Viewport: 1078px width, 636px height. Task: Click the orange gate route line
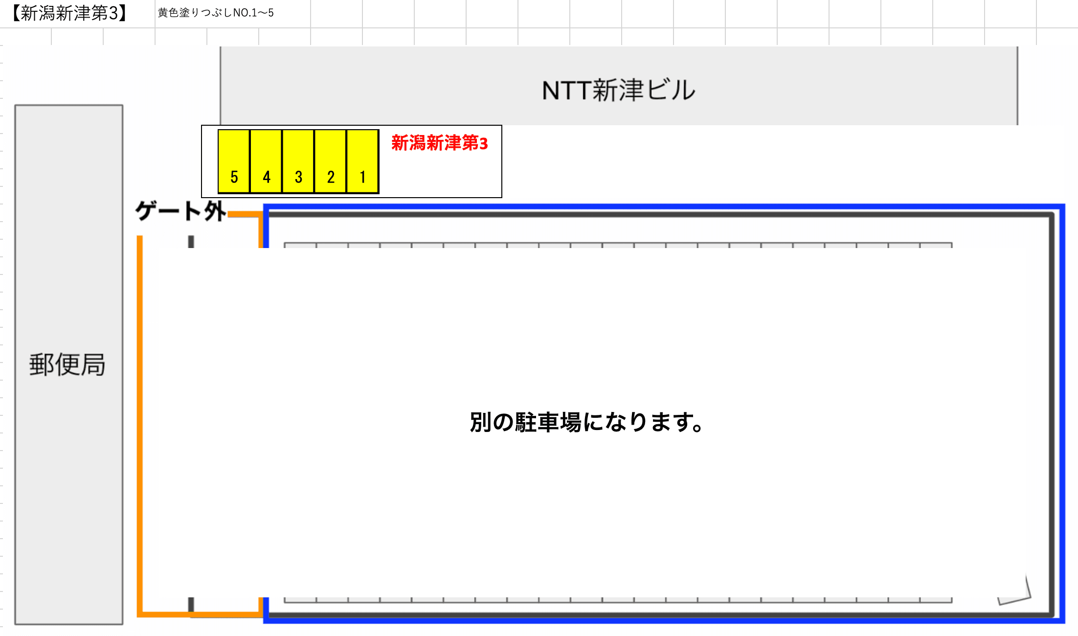140,391
